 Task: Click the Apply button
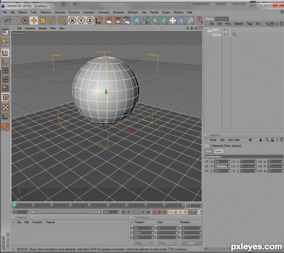coord(191,243)
